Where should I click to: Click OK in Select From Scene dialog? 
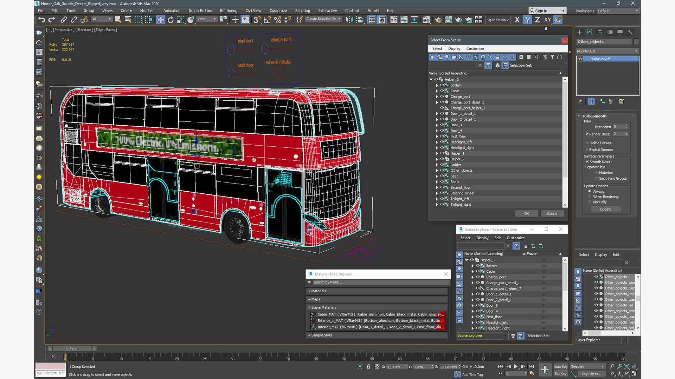[526, 214]
